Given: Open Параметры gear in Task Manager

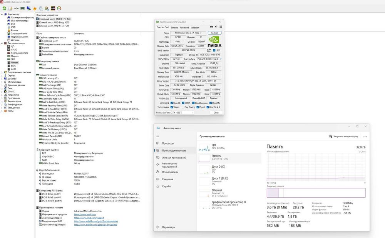Looking at the screenshot, I should click(x=158, y=227).
